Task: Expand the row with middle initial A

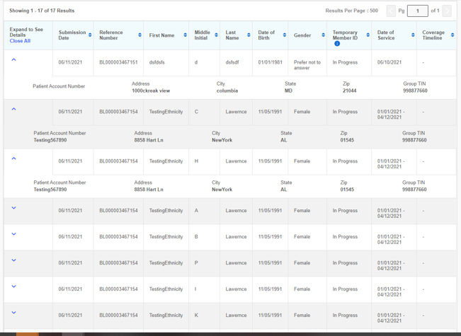Action: pyautogui.click(x=13, y=208)
